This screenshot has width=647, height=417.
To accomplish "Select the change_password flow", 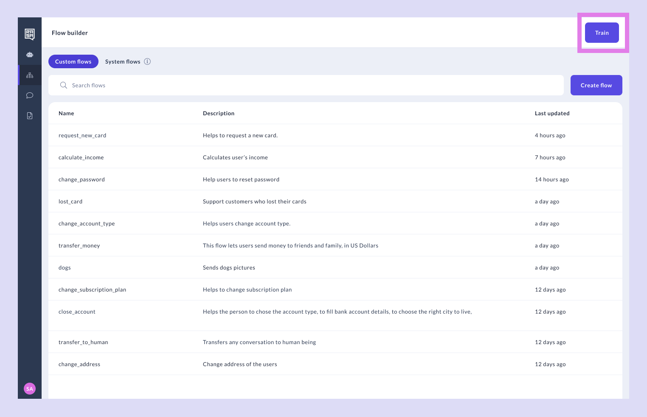I will 82,180.
